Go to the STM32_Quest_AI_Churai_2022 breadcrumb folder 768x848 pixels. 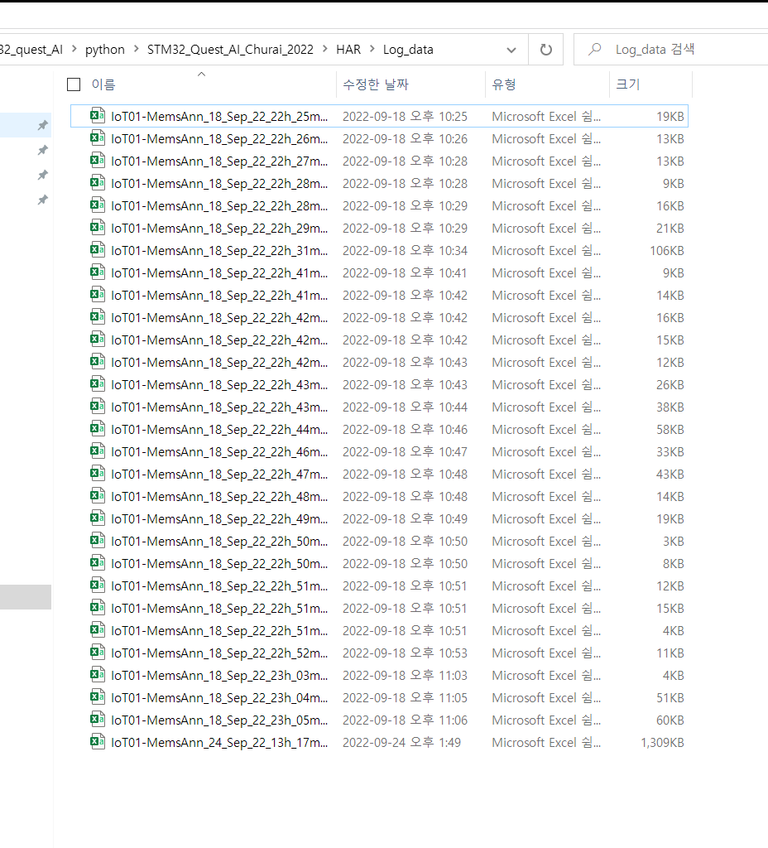[230, 50]
